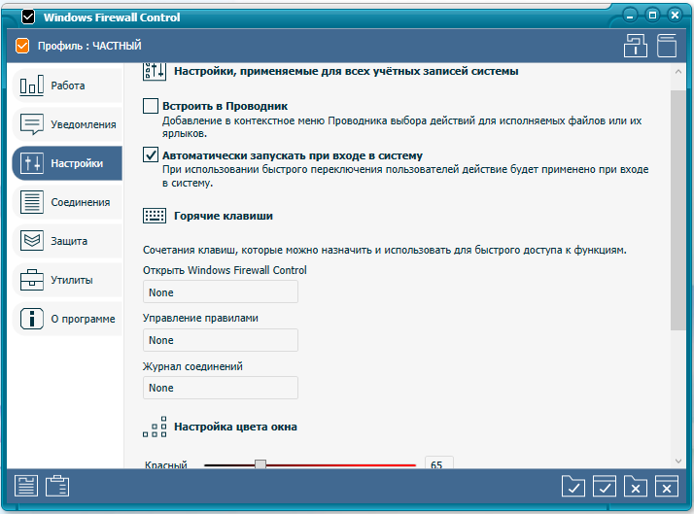
Task: Click the window with X icon
Action: coord(666,486)
